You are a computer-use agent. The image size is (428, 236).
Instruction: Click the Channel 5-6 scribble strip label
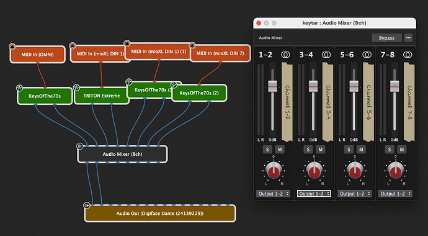tap(368, 102)
